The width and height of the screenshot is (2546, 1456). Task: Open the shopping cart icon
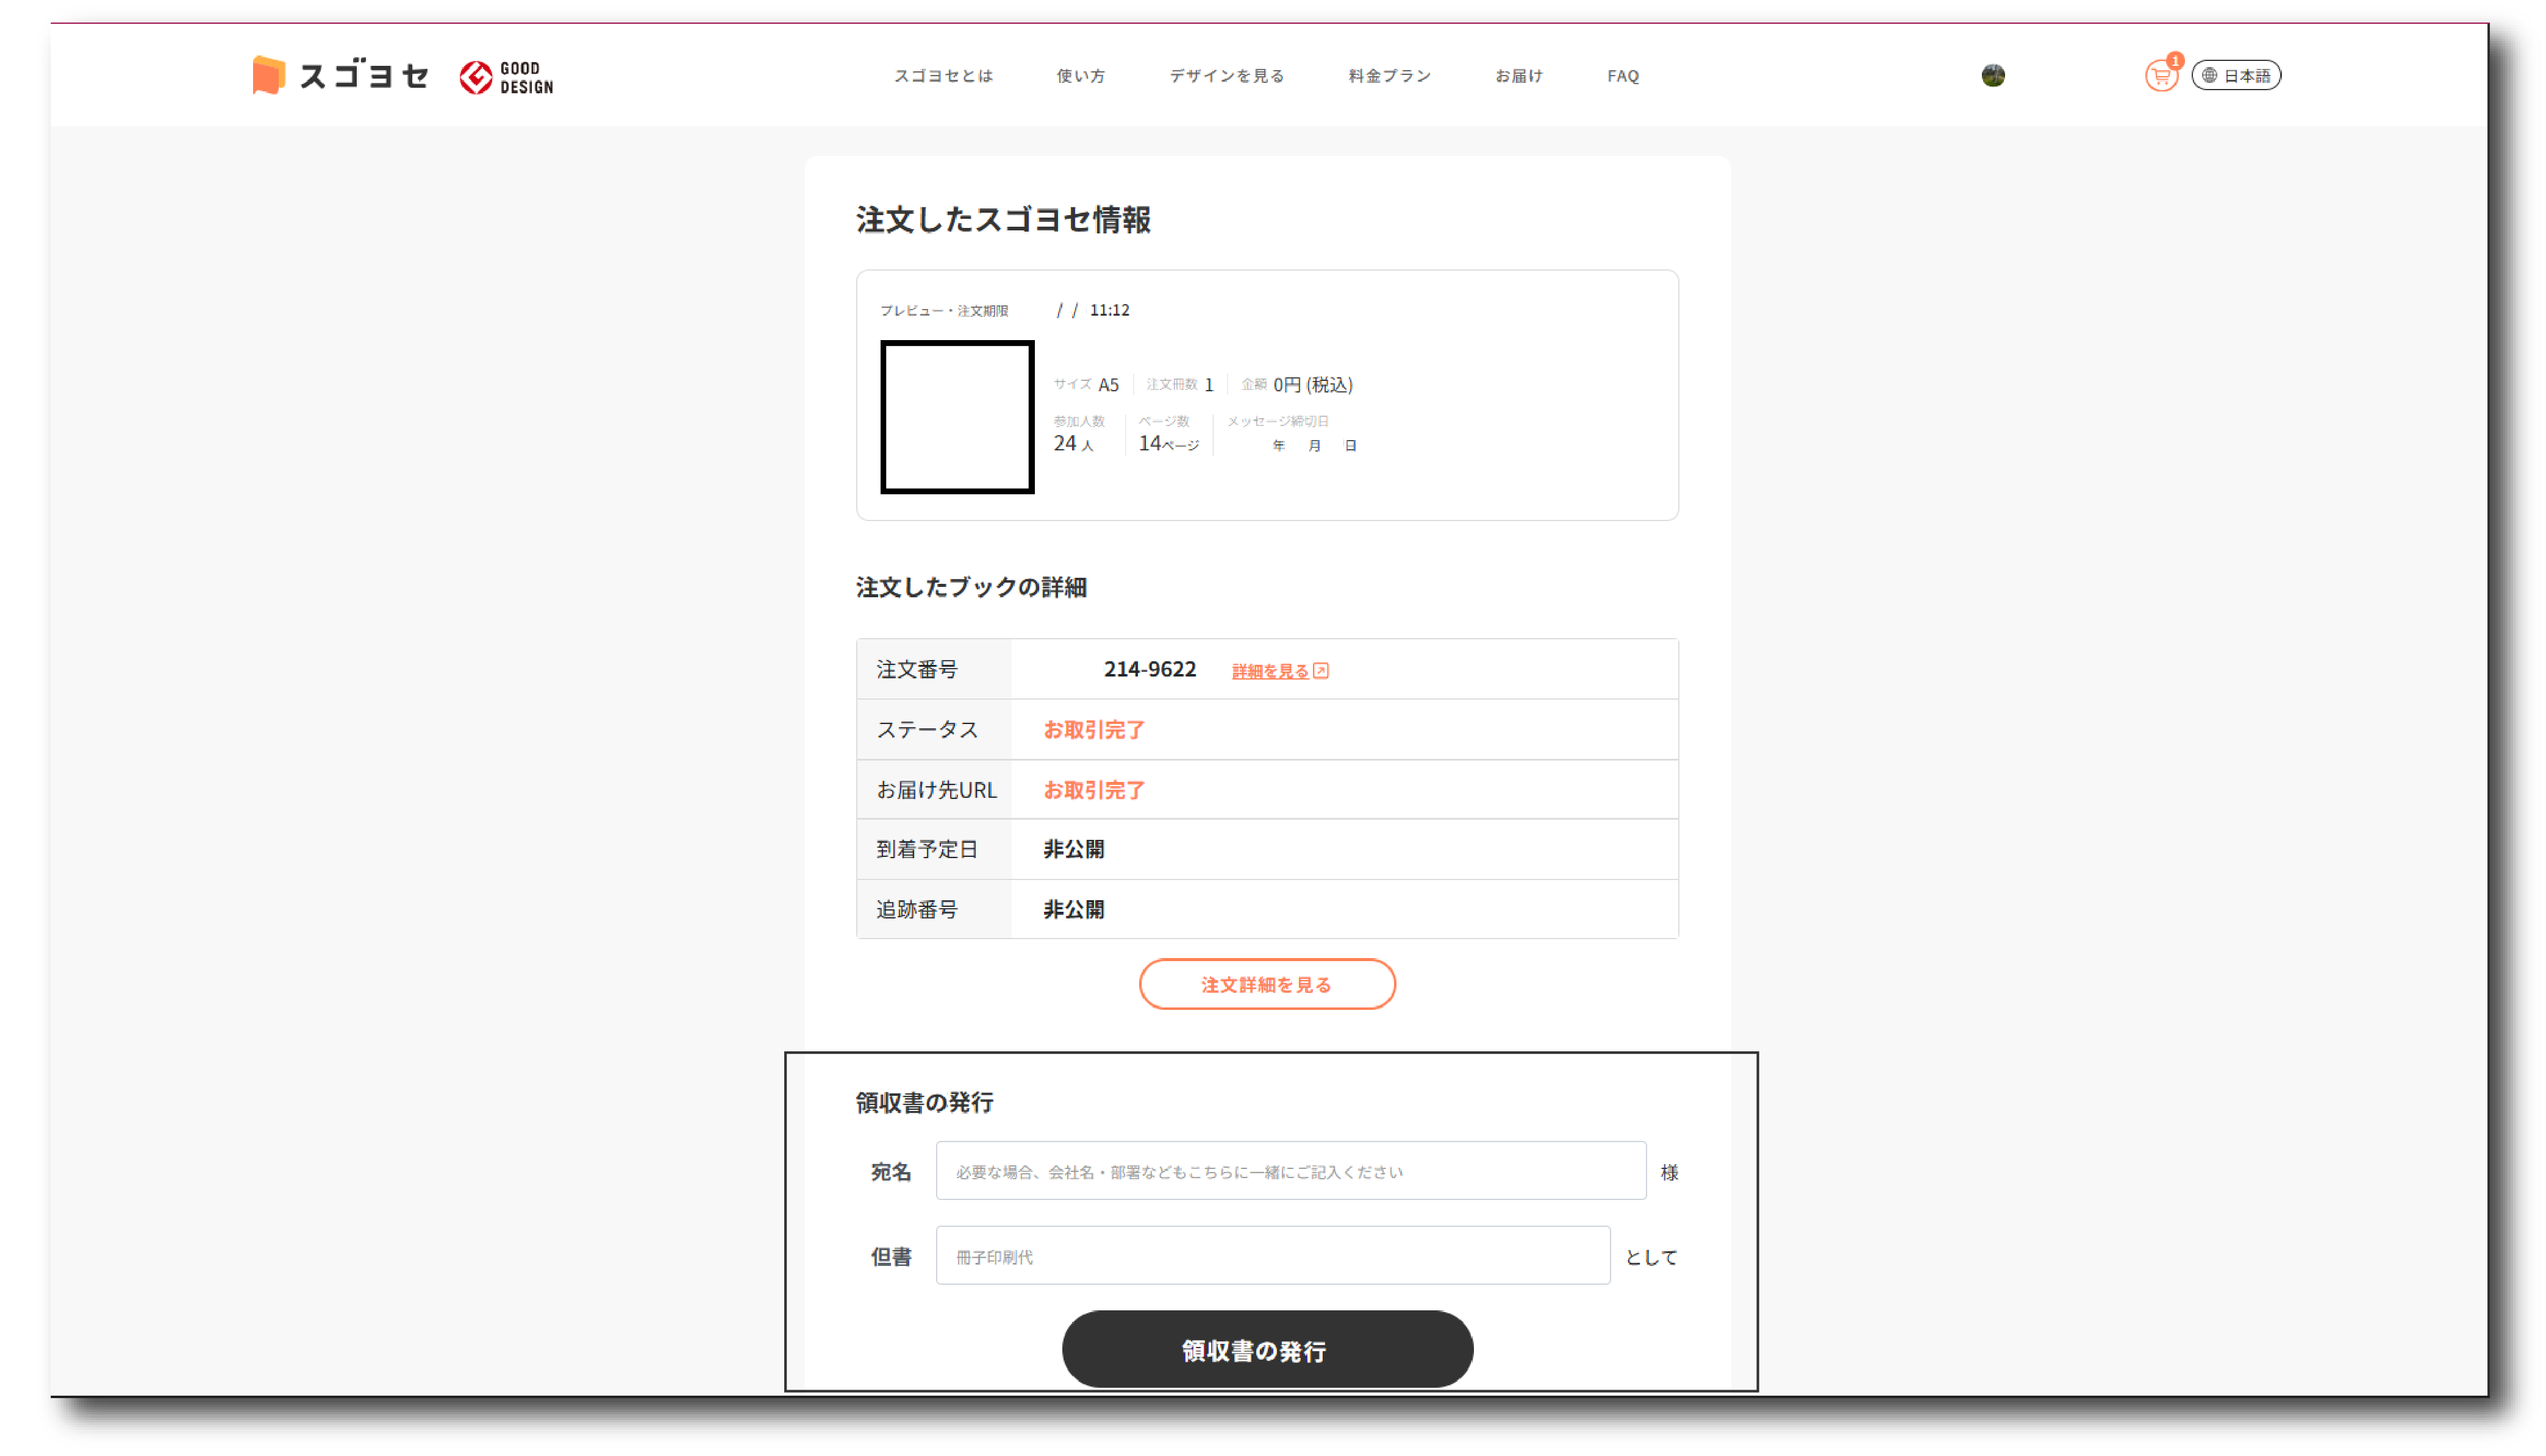(2160, 76)
